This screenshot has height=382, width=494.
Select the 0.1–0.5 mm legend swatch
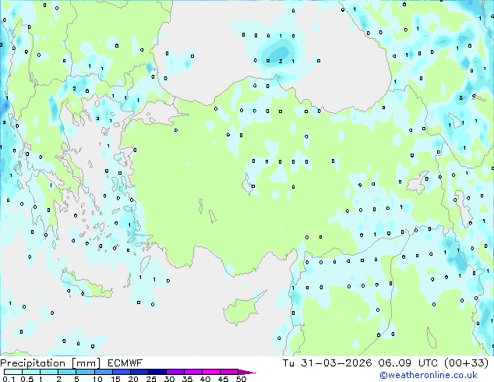point(13,372)
